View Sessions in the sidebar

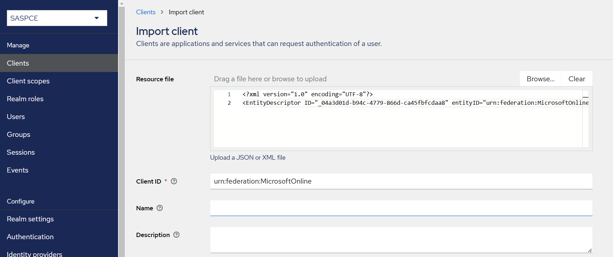(x=21, y=152)
